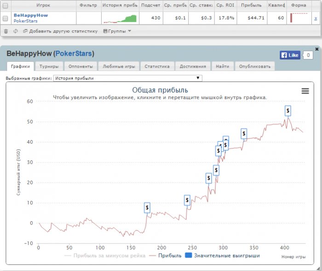322x271 pixels.
Task: Click the Facebook Like button
Action: click(x=290, y=55)
